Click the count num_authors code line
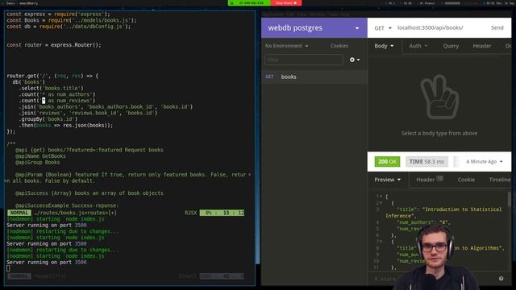The height and width of the screenshot is (290, 516). 57,94
